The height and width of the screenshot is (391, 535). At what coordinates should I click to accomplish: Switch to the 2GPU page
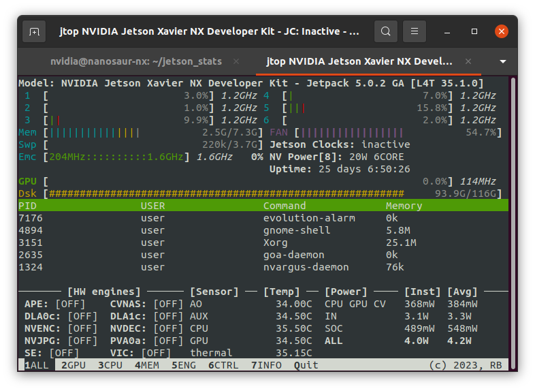[x=74, y=365]
